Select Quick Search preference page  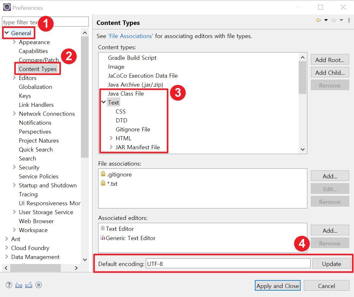[x=36, y=149]
